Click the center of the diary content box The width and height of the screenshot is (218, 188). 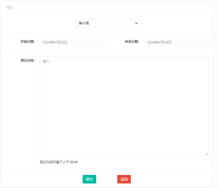(124, 106)
